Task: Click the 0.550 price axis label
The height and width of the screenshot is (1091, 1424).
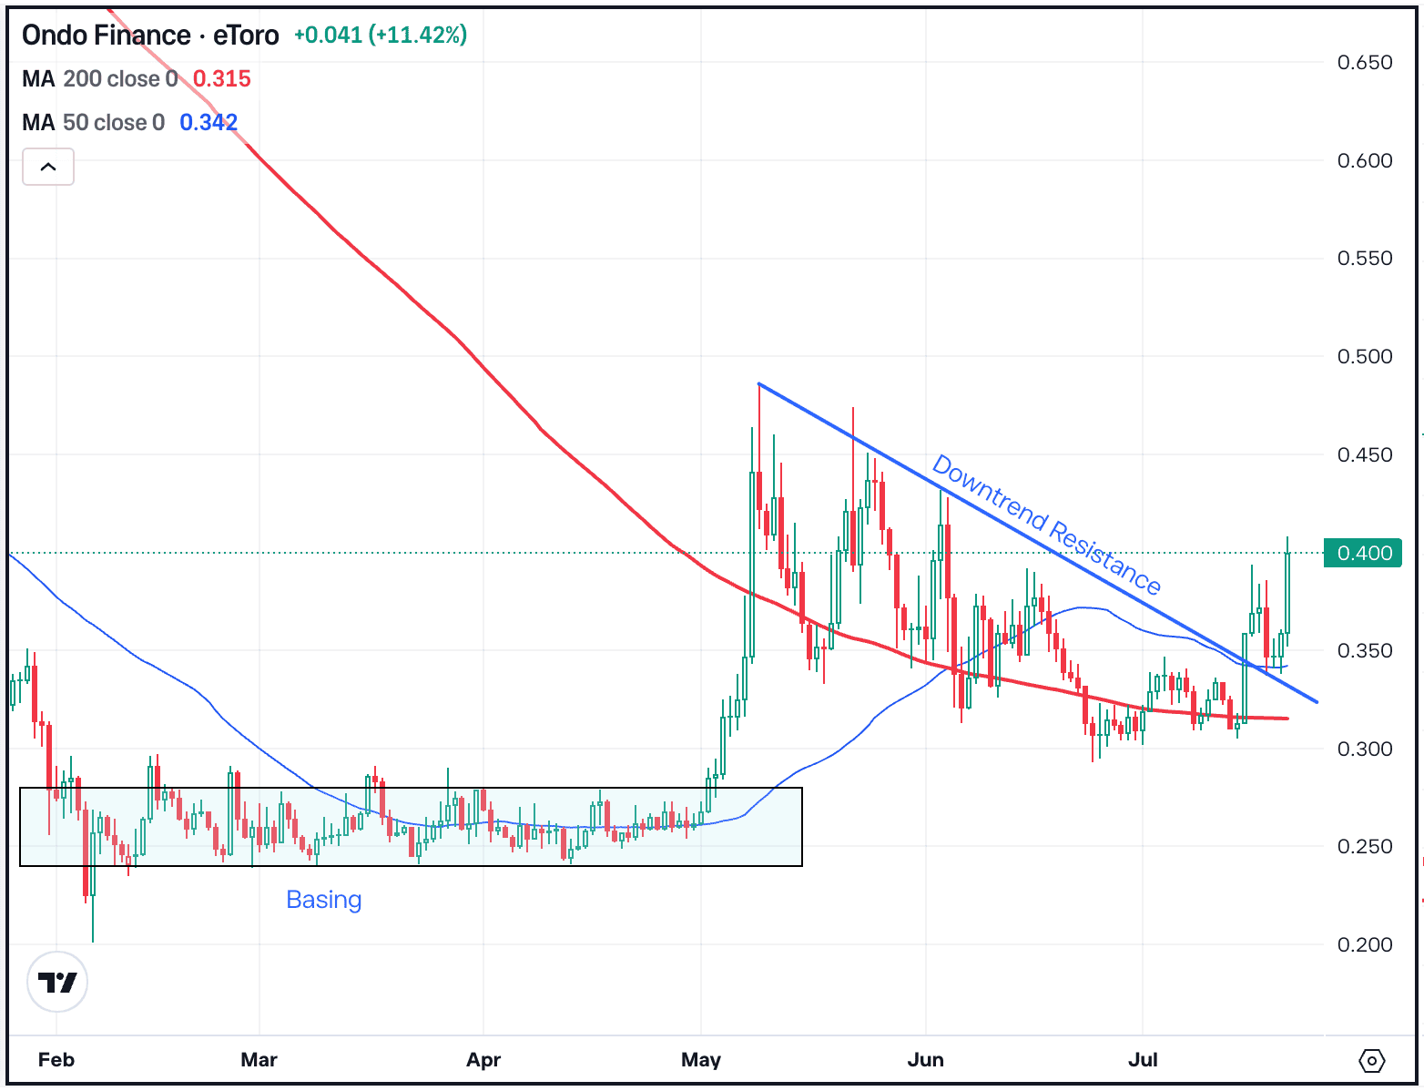Action: [x=1365, y=259]
